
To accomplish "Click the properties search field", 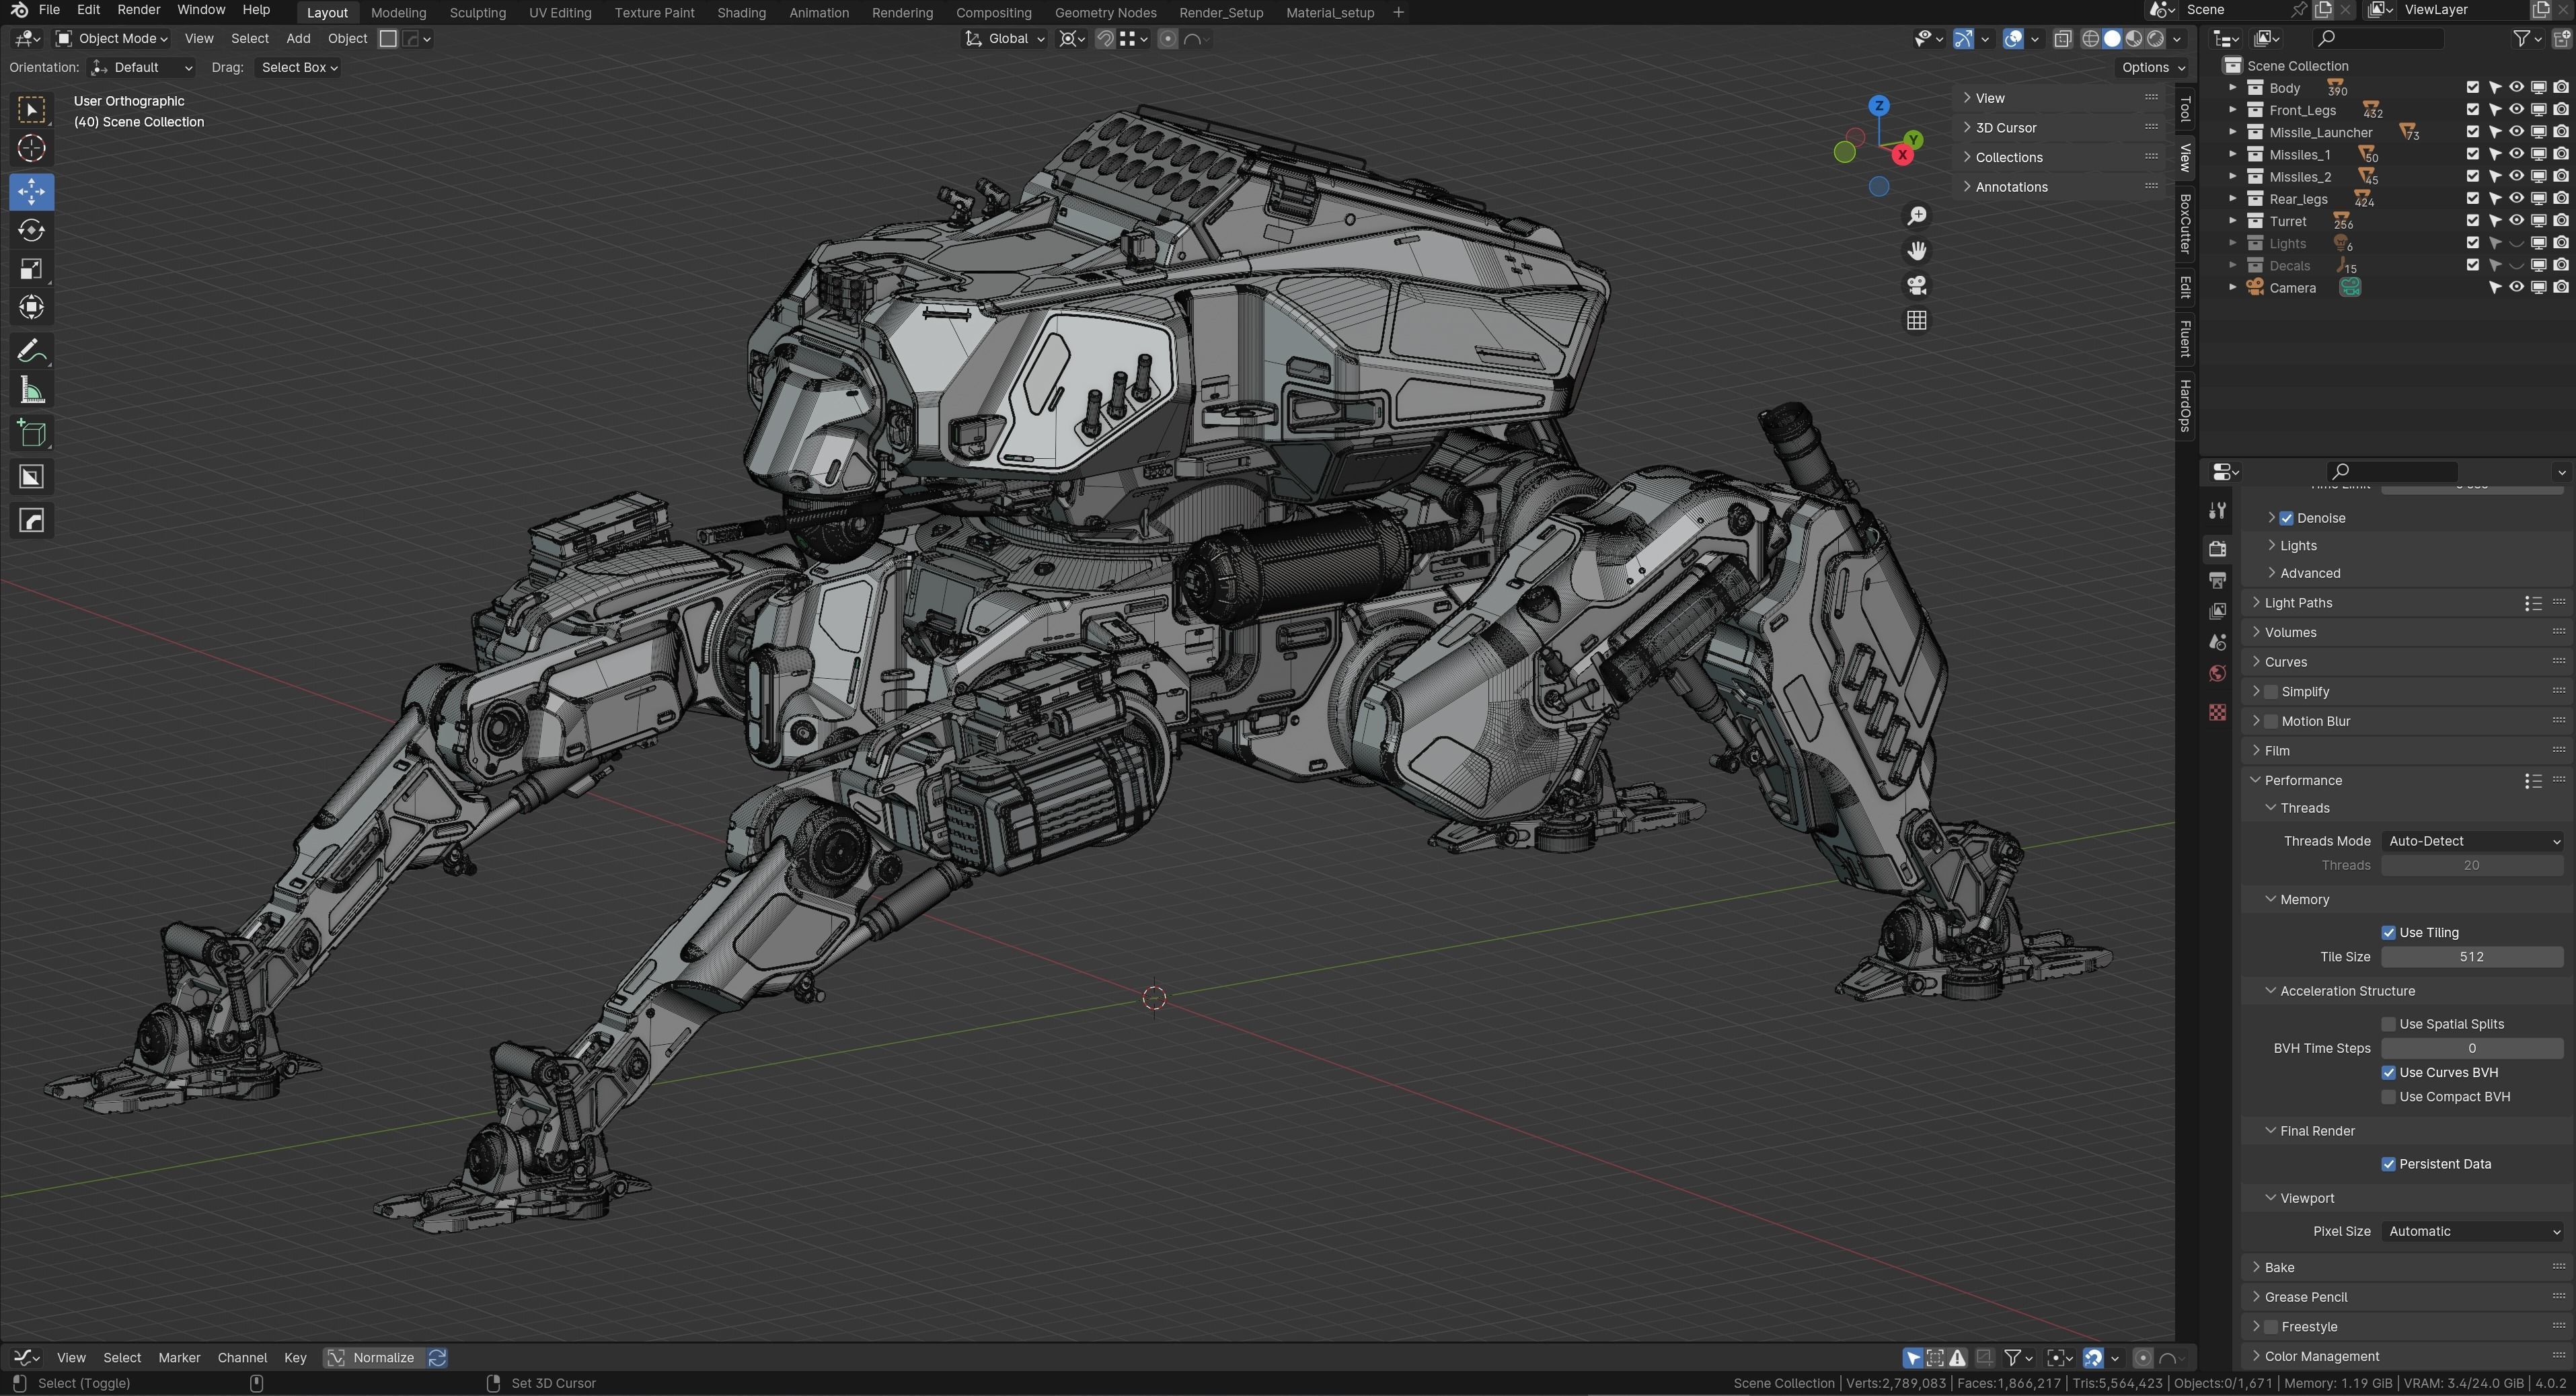I will [x=2392, y=471].
